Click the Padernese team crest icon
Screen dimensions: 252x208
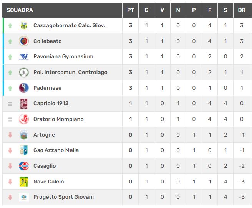pos(23,88)
